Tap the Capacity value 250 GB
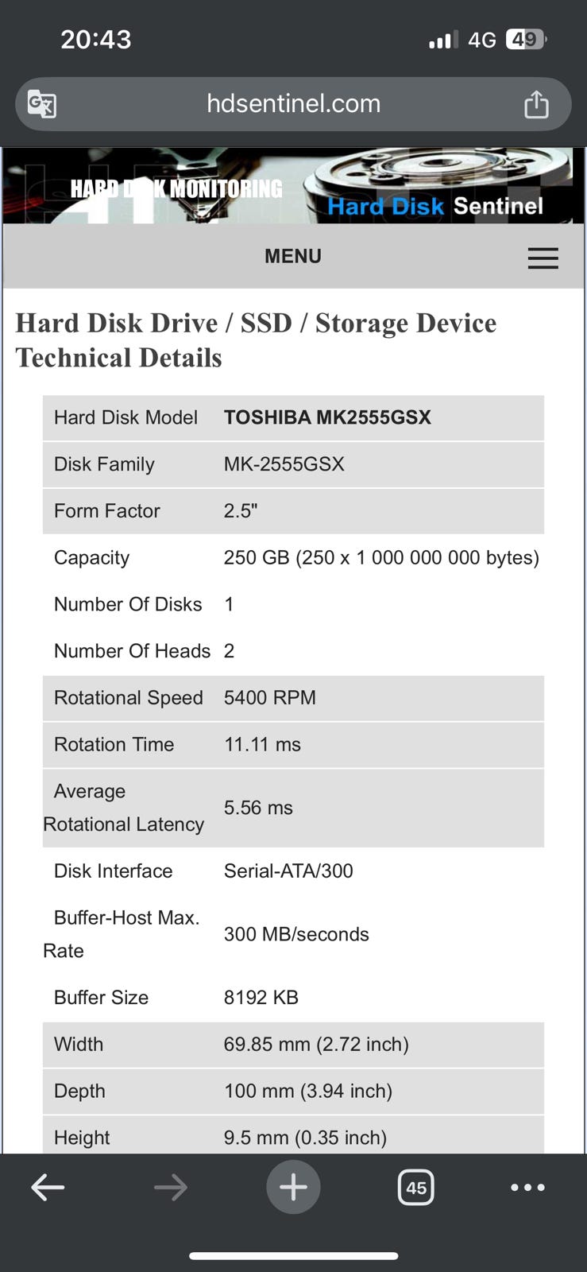The width and height of the screenshot is (587, 1272). click(x=381, y=557)
